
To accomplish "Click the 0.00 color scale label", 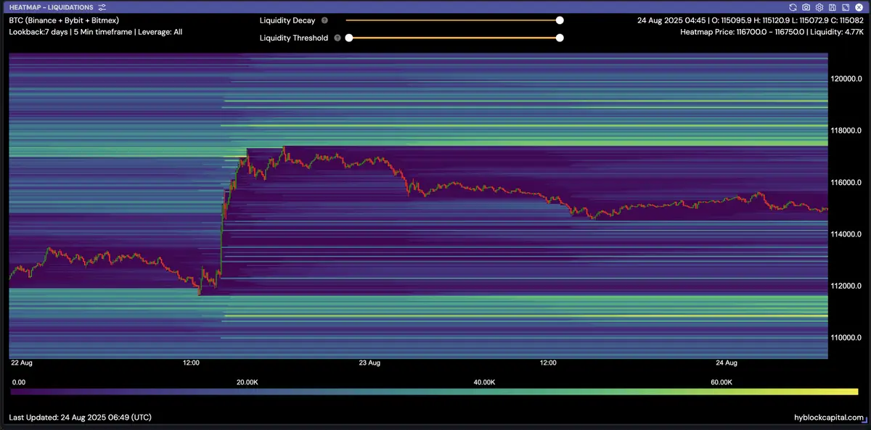I will click(20, 382).
